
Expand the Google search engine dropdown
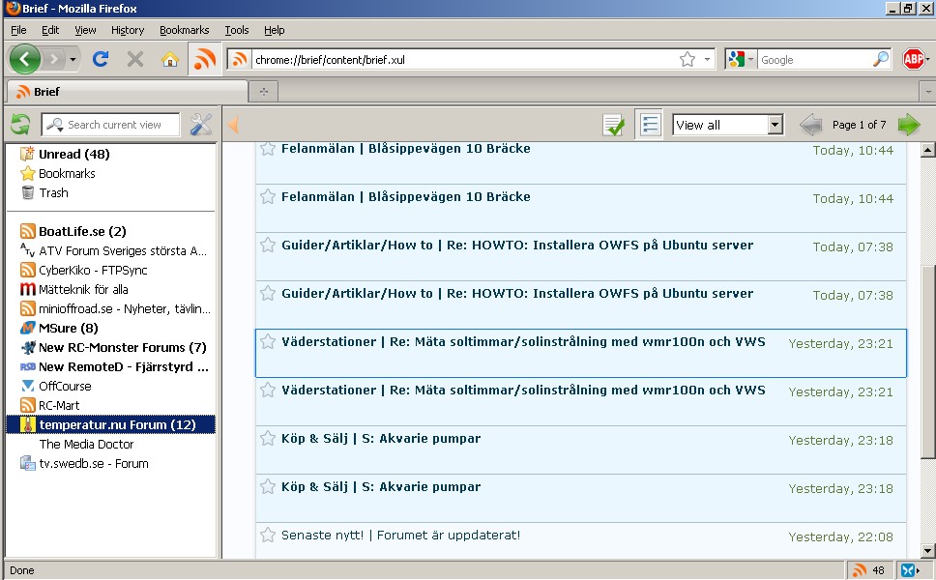[741, 59]
